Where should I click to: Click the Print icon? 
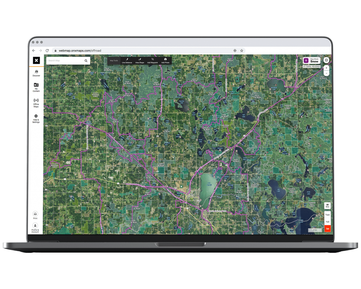pyautogui.click(x=35, y=215)
